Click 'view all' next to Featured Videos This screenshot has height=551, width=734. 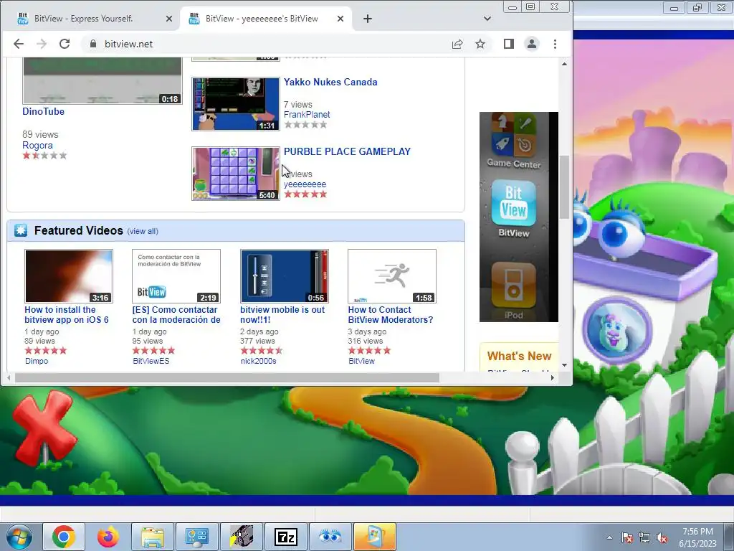143,231
